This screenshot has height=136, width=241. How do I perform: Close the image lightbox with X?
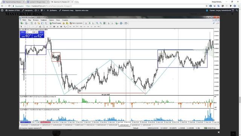coord(218,132)
